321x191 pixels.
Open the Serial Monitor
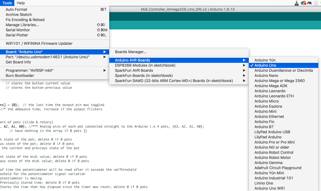click(x=18, y=30)
